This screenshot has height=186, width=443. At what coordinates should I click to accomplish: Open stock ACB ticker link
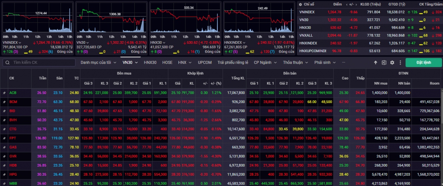pyautogui.click(x=13, y=93)
